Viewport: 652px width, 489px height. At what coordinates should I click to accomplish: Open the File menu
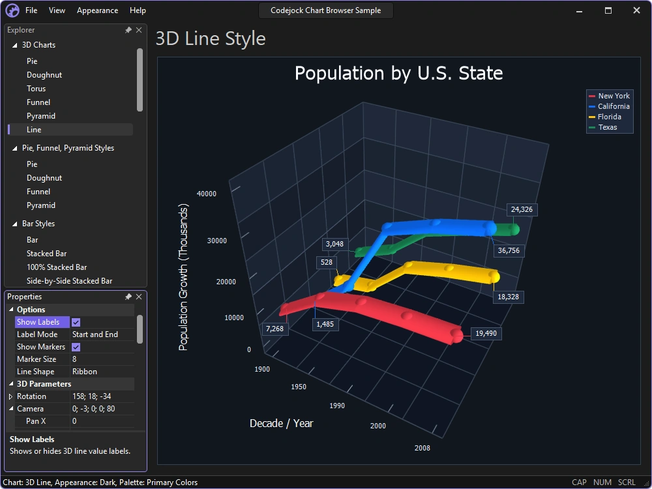(x=31, y=10)
